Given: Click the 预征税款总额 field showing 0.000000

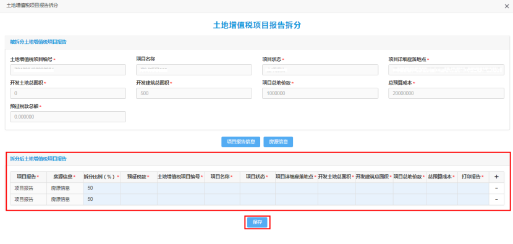Looking at the screenshot, I should [x=68, y=117].
